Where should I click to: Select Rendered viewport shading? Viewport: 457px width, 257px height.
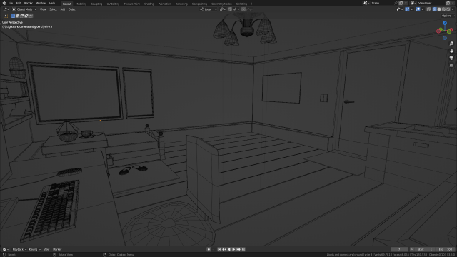(x=448, y=9)
